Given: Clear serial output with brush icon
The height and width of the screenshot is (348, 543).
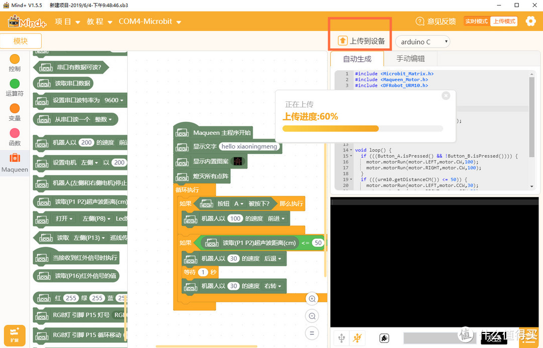Looking at the screenshot, I should coord(384,338).
